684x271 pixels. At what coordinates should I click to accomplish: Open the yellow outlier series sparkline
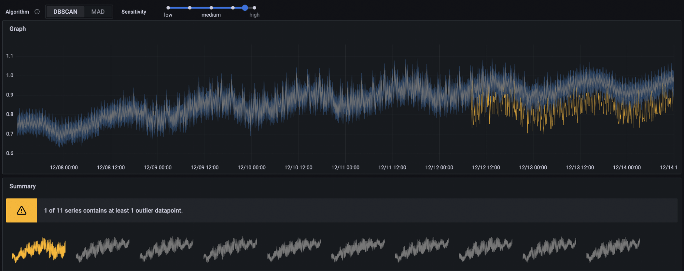coord(39,249)
